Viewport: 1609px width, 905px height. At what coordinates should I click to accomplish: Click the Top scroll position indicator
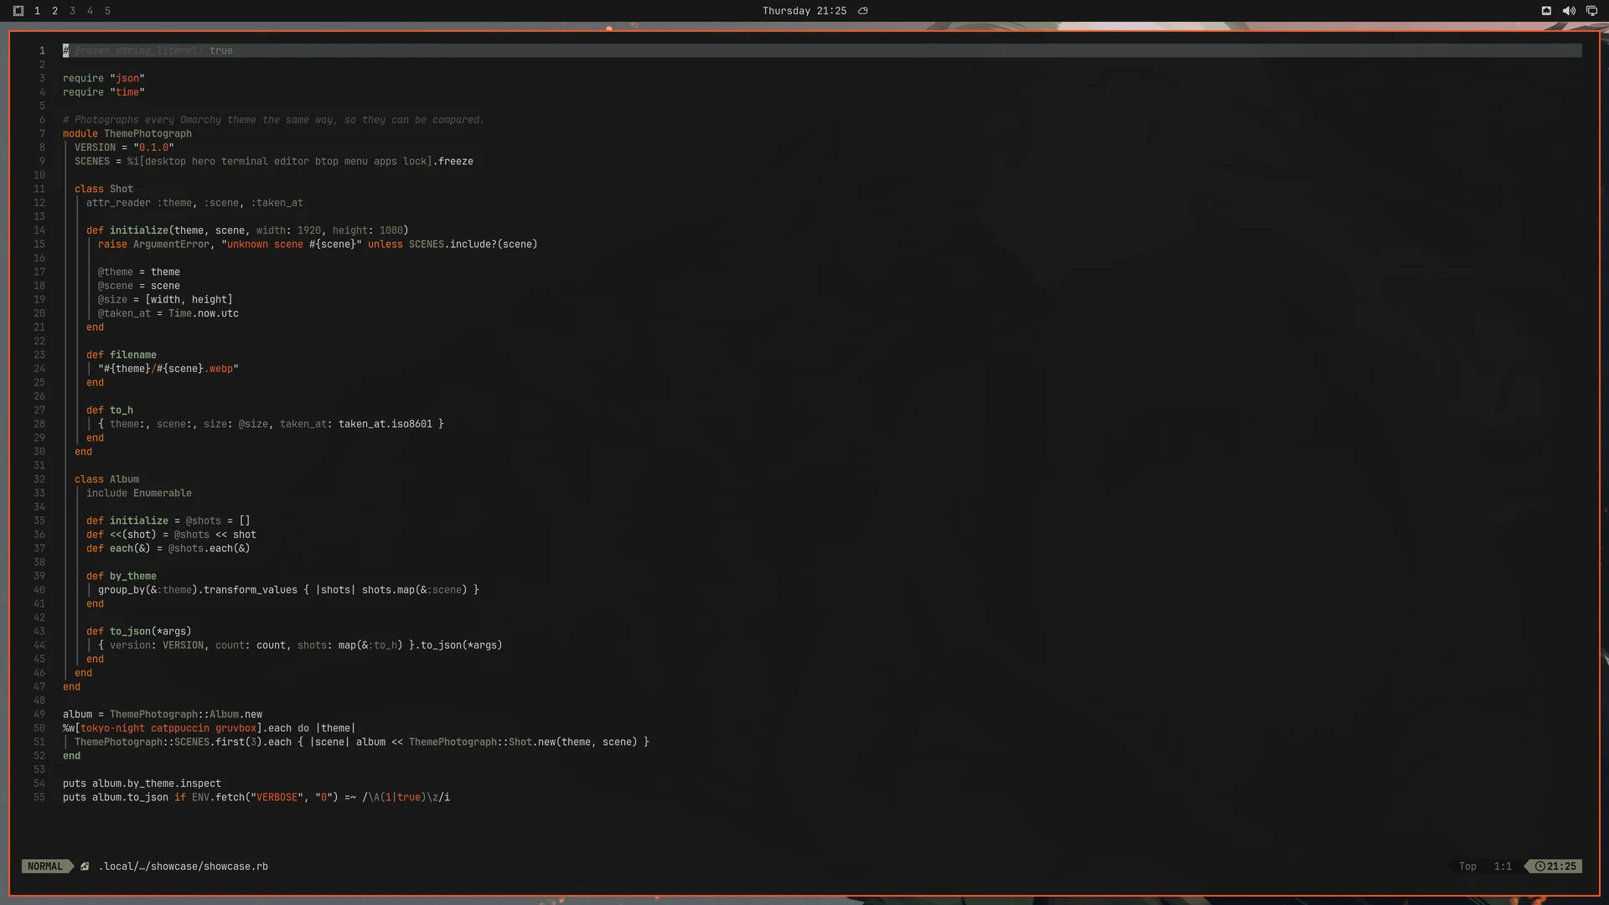(x=1467, y=866)
